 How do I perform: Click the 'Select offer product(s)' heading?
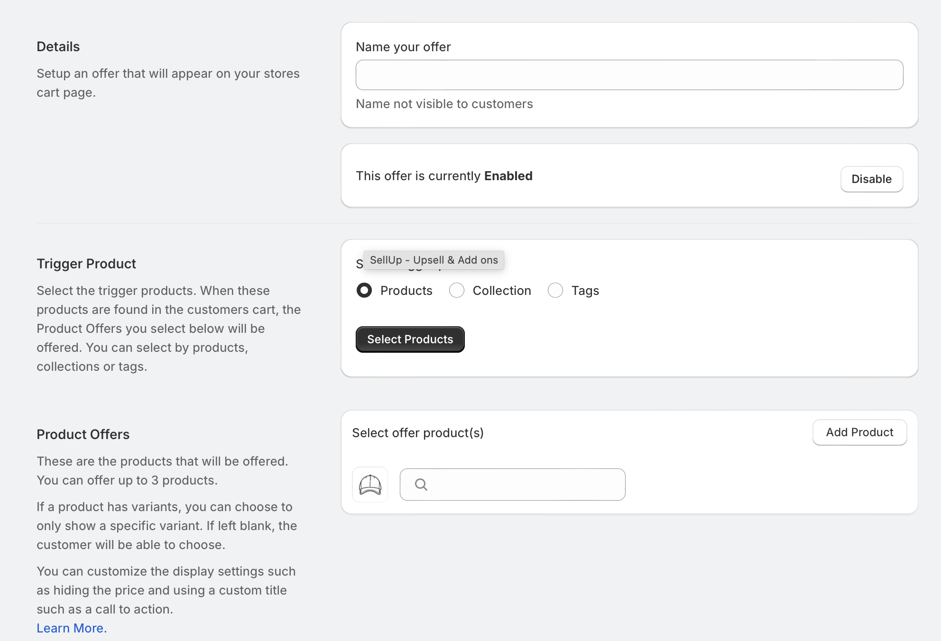418,433
